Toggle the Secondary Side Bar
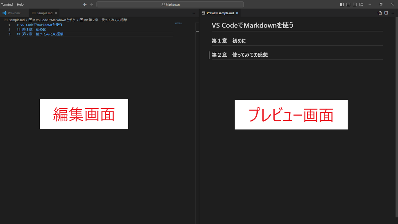The height and width of the screenshot is (224, 398). tap(355, 4)
